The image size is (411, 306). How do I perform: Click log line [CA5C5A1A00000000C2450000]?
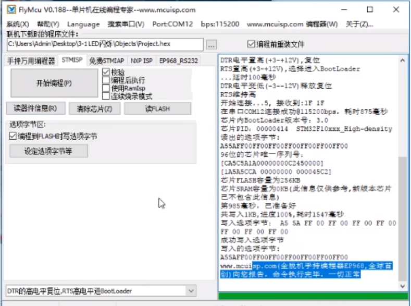point(272,163)
